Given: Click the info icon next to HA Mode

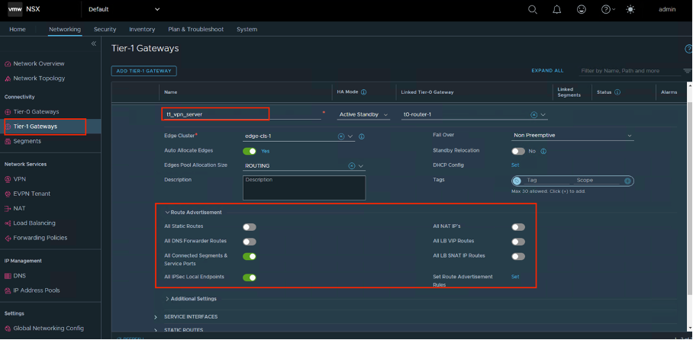Looking at the screenshot, I should click(363, 92).
